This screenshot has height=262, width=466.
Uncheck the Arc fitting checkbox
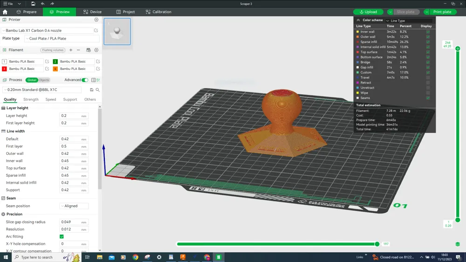[62, 236]
